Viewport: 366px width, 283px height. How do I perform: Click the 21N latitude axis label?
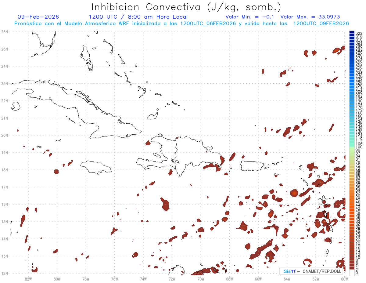pyautogui.click(x=5, y=118)
